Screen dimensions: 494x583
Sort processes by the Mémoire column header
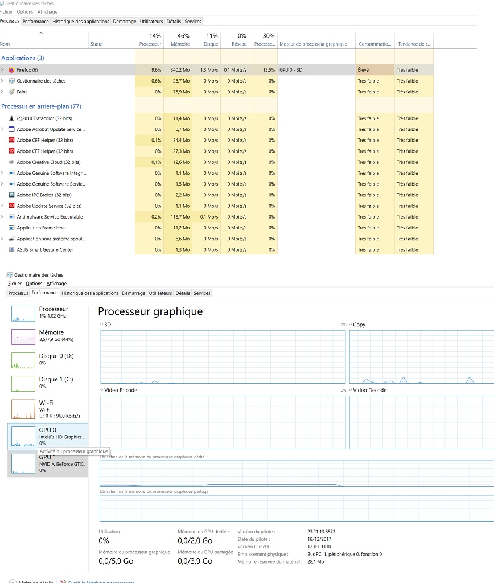click(x=180, y=40)
